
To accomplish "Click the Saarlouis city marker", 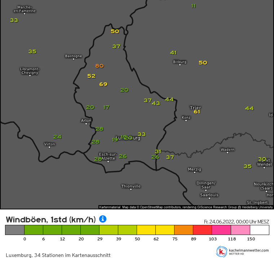I will click(x=209, y=198).
